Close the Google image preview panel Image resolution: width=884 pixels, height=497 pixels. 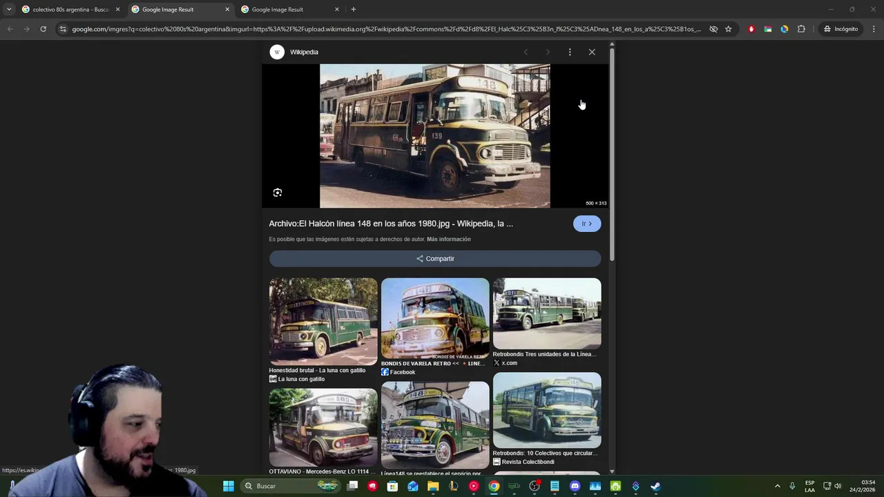tap(592, 52)
